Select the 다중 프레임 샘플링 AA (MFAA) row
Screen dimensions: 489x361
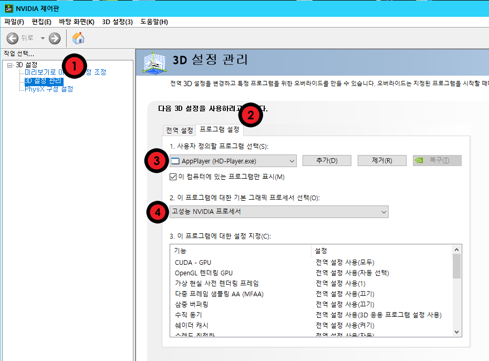click(311, 294)
